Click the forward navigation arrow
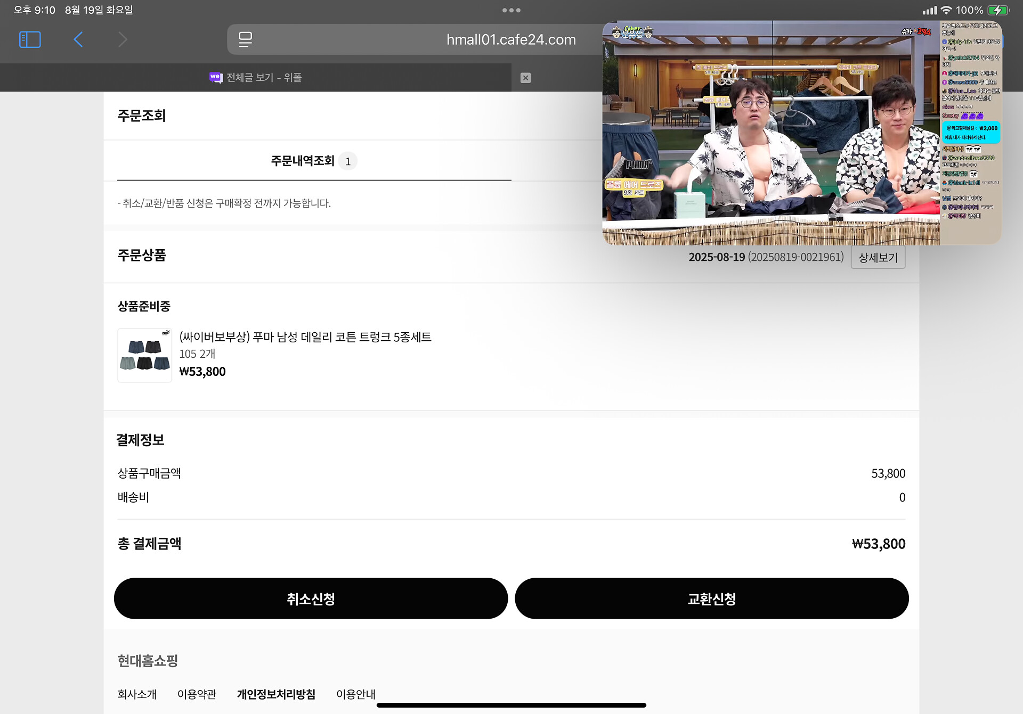This screenshot has height=714, width=1023. click(x=123, y=39)
